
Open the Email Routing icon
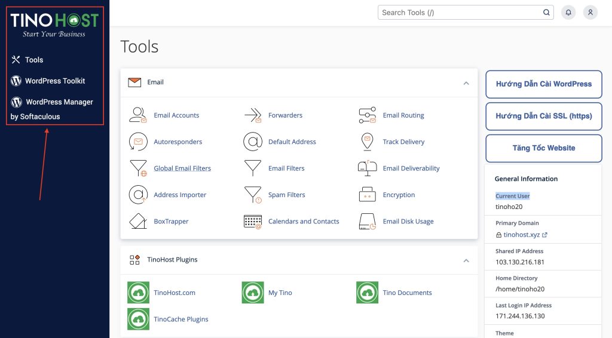(x=367, y=115)
